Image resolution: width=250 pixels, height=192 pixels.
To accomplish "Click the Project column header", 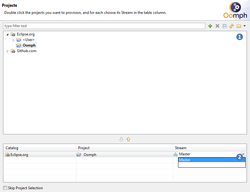I will (124, 148).
